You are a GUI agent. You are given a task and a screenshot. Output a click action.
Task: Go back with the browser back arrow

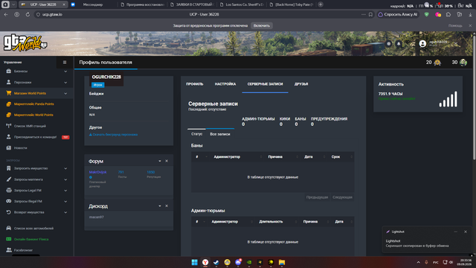[6, 14]
